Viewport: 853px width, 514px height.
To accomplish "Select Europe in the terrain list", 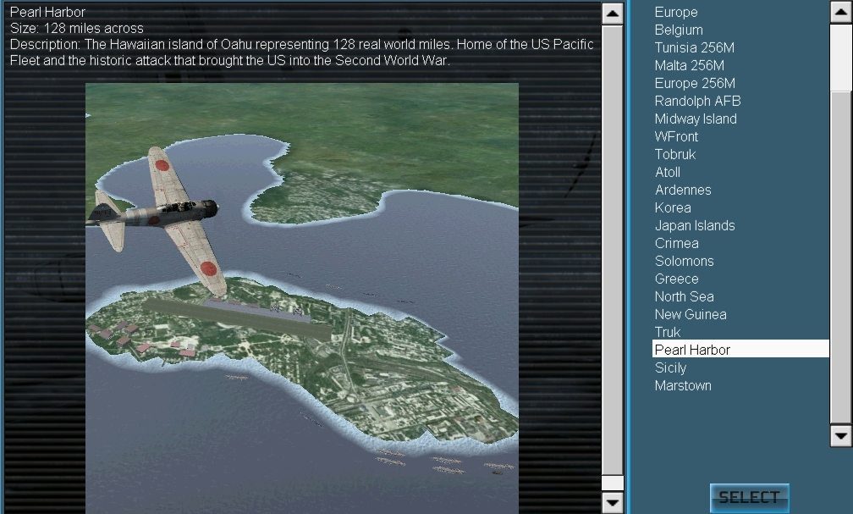I will tap(675, 12).
